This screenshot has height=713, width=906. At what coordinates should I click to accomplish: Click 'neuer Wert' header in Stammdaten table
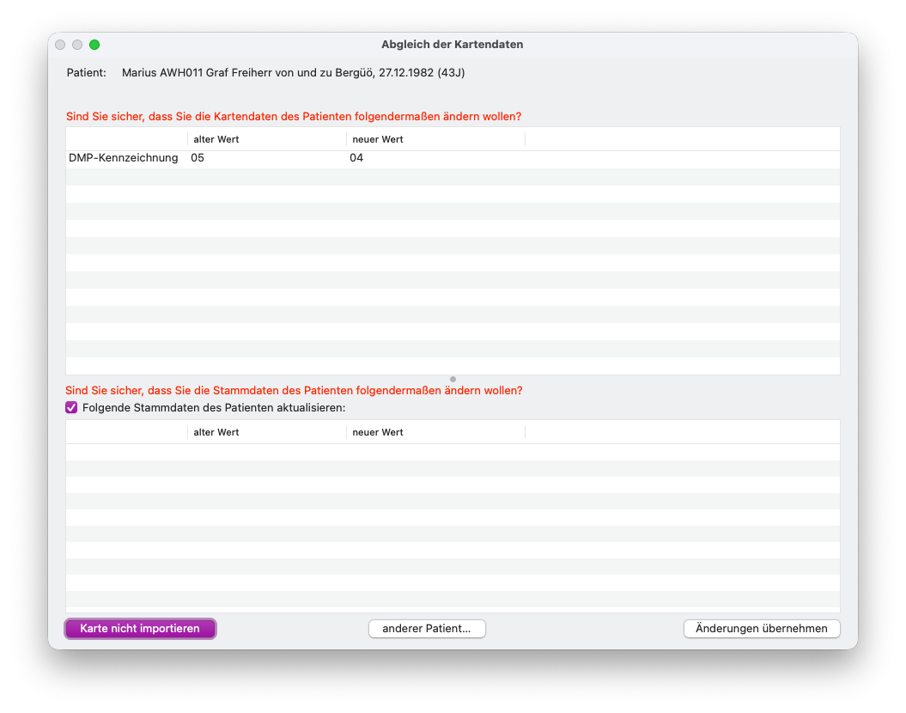[378, 432]
